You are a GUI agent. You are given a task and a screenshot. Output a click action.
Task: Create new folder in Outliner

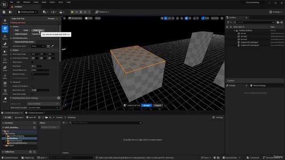coord(278,22)
